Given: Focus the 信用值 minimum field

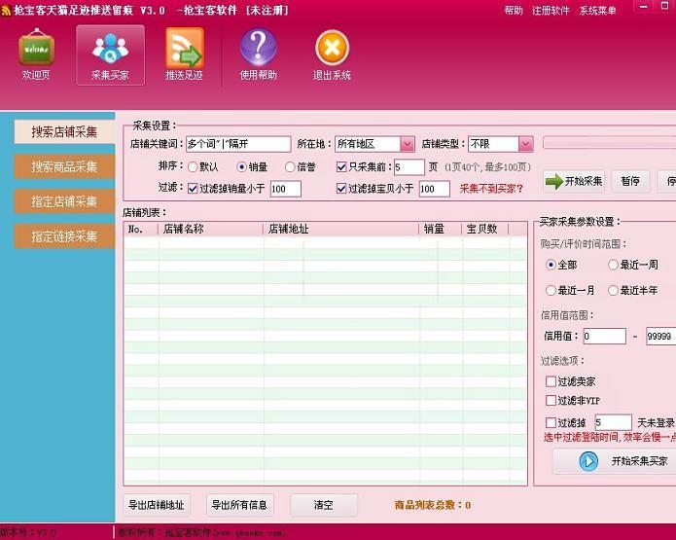Looking at the screenshot, I should [604, 336].
